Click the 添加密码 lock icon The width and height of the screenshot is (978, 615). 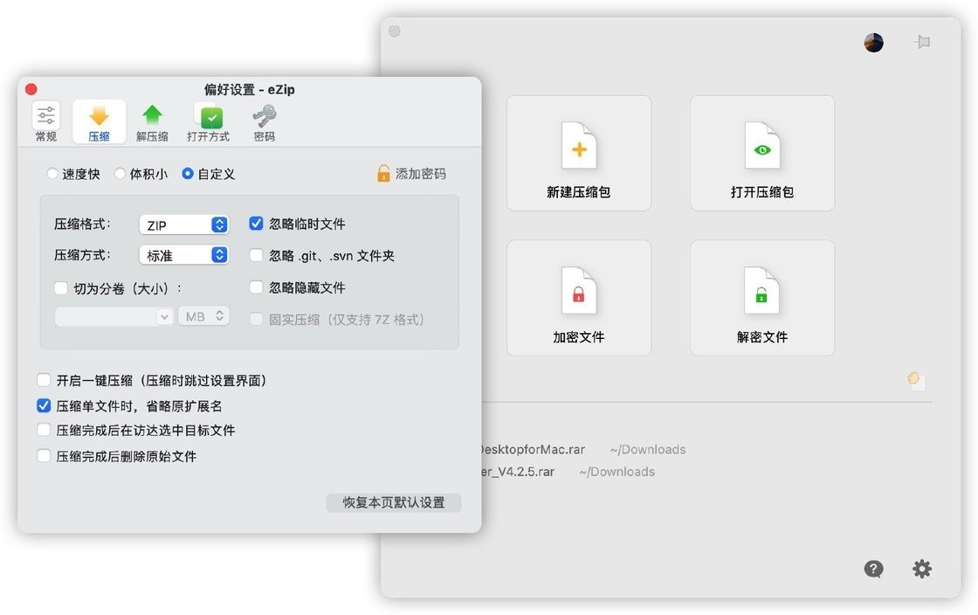pos(383,173)
